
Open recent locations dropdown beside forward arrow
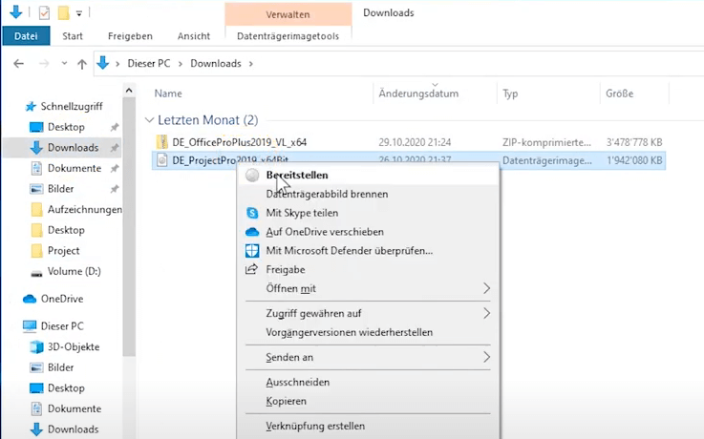click(x=61, y=63)
